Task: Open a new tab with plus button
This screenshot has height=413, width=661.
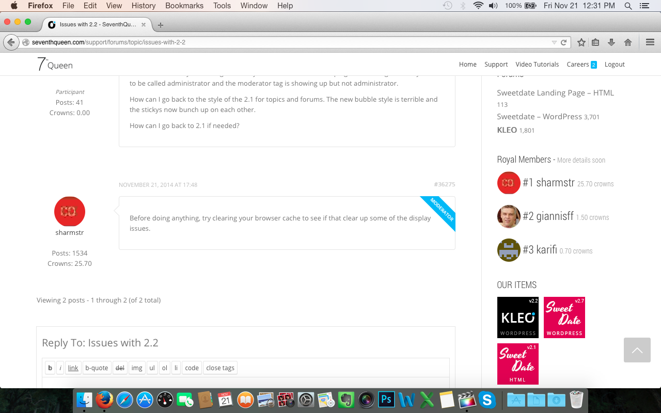Action: pos(161,25)
